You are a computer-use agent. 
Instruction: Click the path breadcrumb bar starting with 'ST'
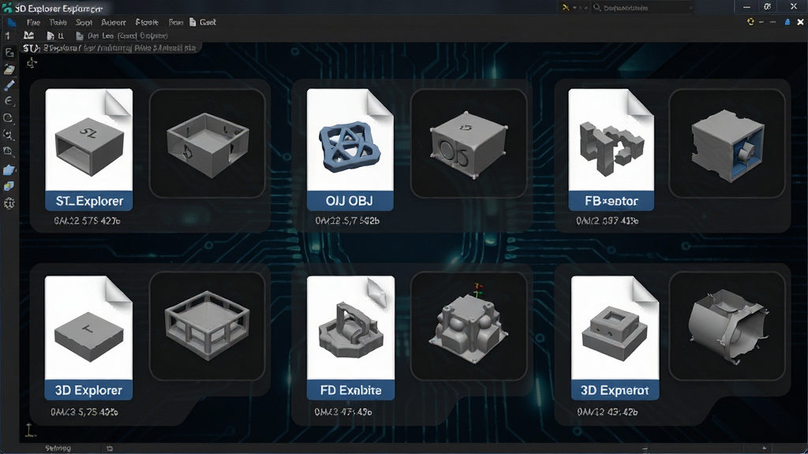110,48
